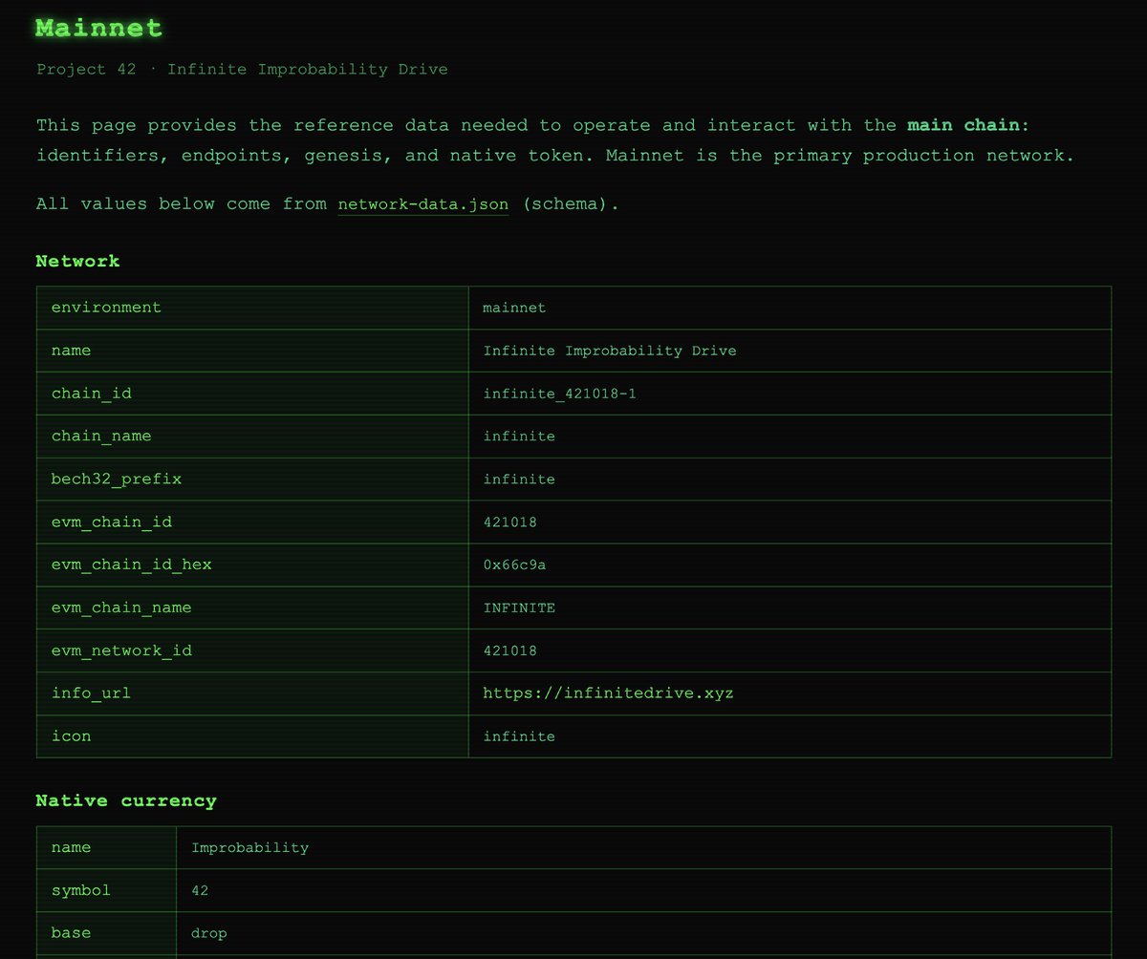Open the network-data.json link
This screenshot has height=959, width=1147.
click(423, 203)
